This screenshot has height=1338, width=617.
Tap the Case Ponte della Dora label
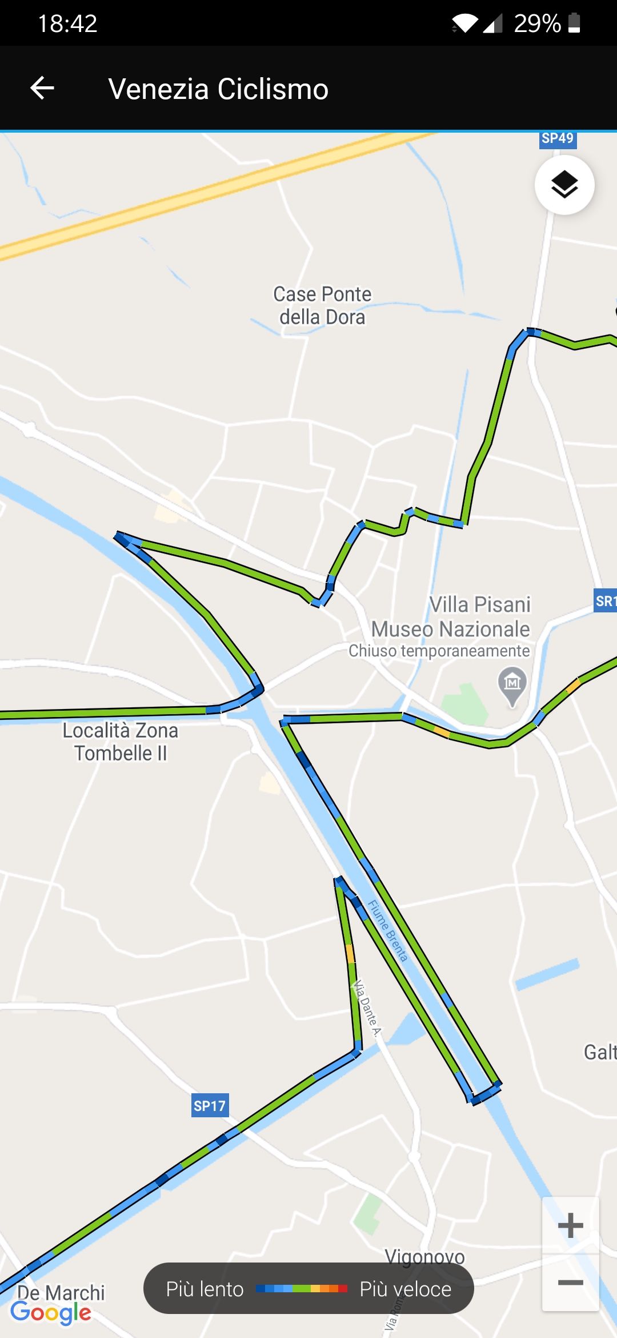[x=322, y=305]
